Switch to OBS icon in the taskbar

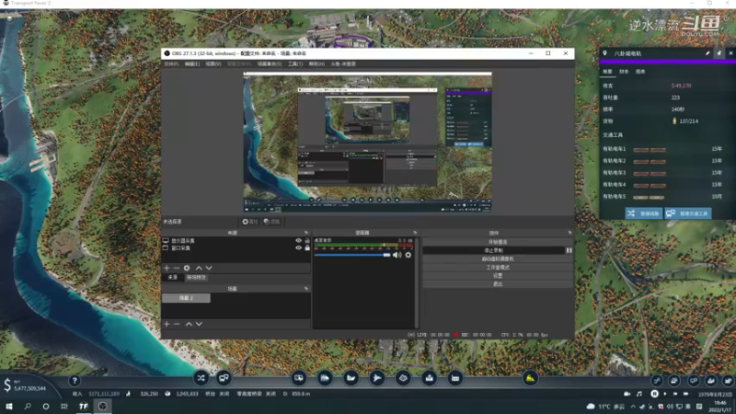102,406
